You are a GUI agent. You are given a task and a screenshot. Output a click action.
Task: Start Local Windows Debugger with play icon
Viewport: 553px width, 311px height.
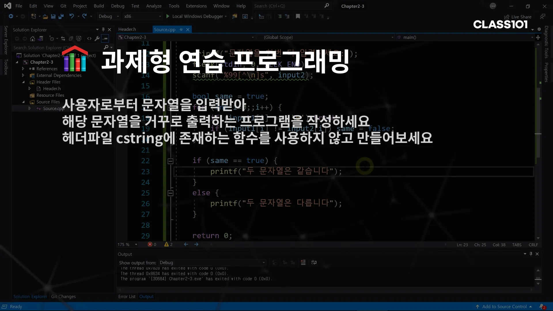(168, 16)
